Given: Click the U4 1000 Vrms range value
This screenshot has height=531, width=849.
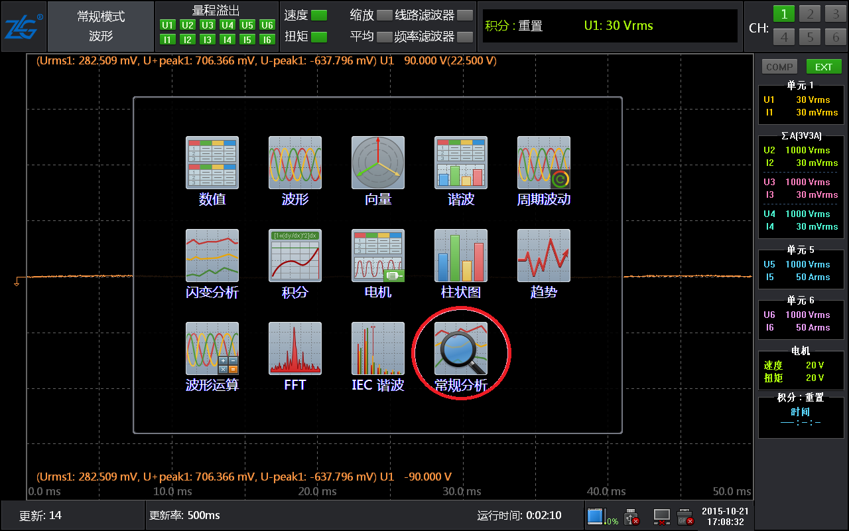Looking at the screenshot, I should point(808,214).
